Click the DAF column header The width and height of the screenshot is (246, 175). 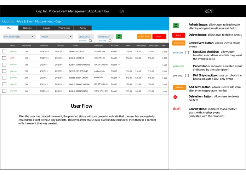pos(164,45)
